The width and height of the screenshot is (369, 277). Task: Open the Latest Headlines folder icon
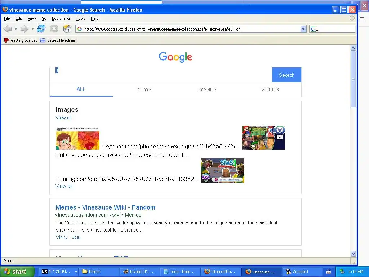click(x=43, y=40)
